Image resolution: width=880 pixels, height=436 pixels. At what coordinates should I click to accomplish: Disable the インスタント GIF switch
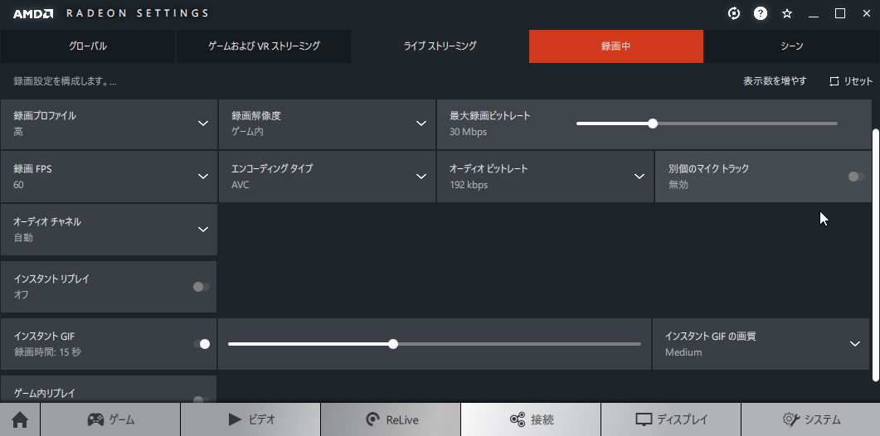[x=202, y=344]
